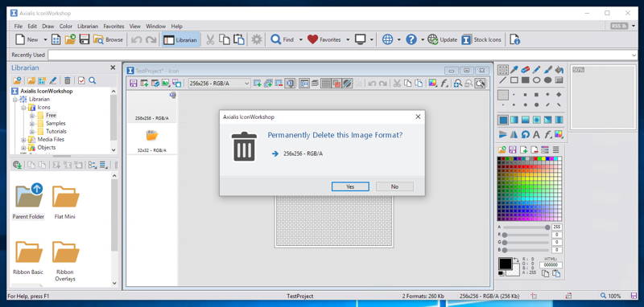Click the Rename pencil icon in Librarian toolbar
The width and height of the screenshot is (644, 307).
(53, 80)
